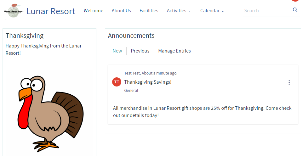Open the announcement's three-dot options menu
Screen dimensions: 303x156
289,82
